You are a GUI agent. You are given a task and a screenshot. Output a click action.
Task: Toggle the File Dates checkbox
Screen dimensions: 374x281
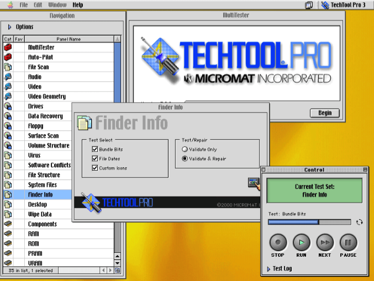(95, 159)
